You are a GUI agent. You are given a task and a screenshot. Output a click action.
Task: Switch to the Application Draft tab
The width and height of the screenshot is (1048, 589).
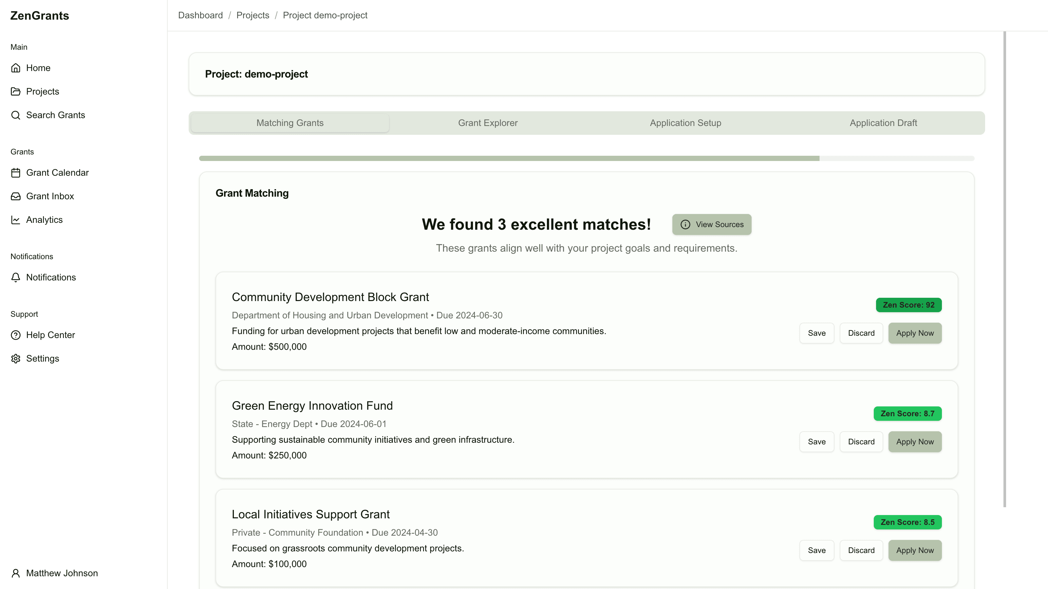click(x=883, y=123)
